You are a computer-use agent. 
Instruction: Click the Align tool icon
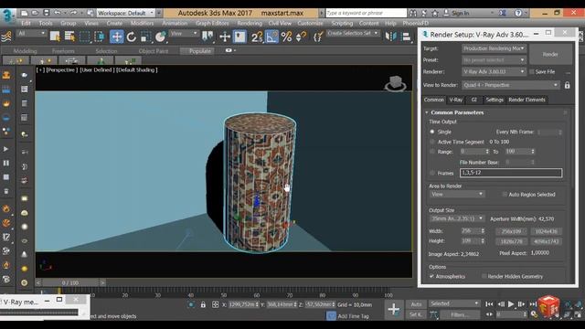tap(406, 37)
